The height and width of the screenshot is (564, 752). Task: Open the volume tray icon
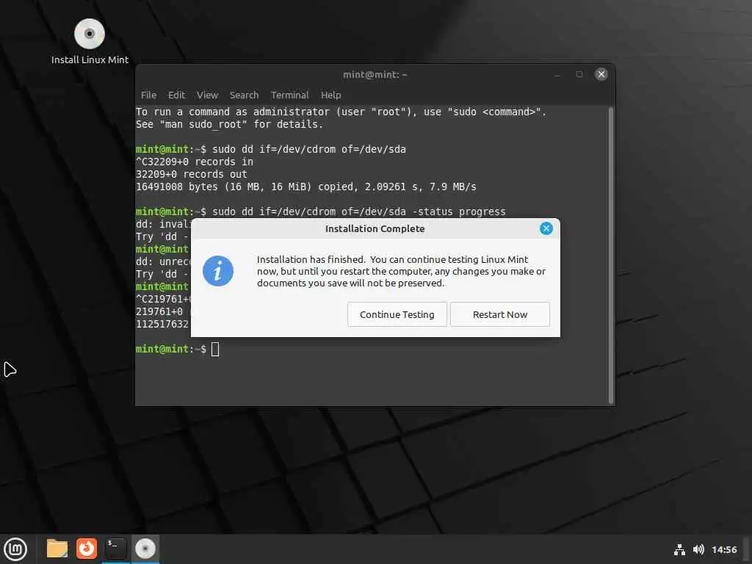698,549
